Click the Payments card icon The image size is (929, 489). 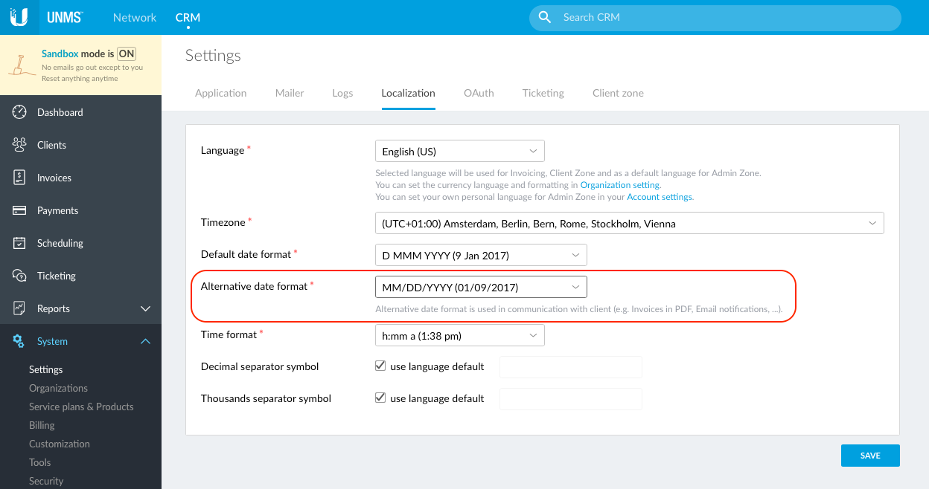point(19,210)
